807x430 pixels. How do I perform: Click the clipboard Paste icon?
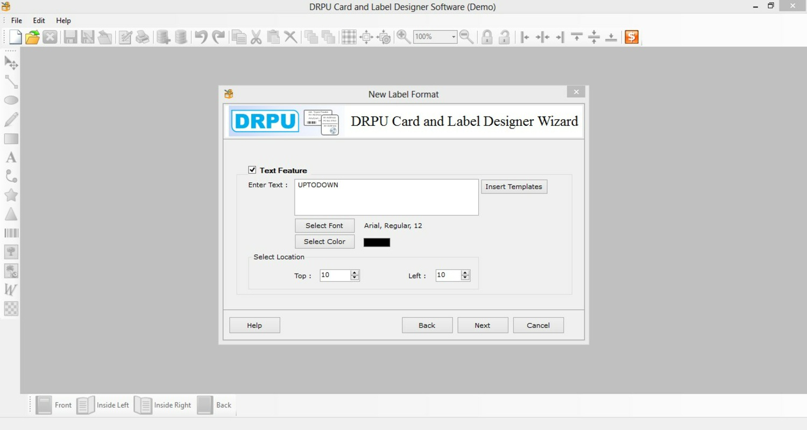[273, 37]
